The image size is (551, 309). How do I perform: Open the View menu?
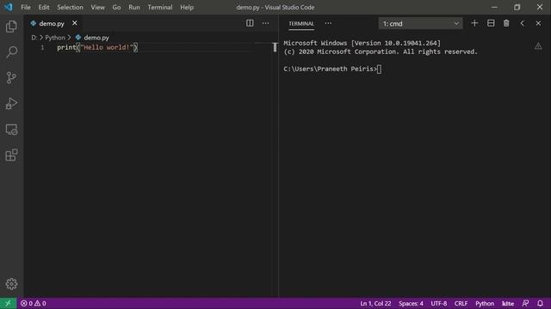[97, 8]
